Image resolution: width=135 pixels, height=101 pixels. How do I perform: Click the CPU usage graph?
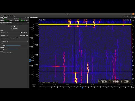[7, 19]
